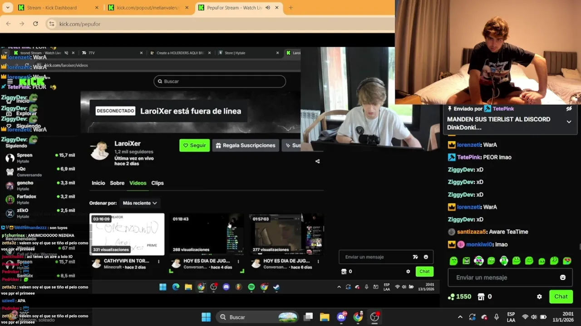Image resolution: width=581 pixels, height=326 pixels.
Task: Switch to the Clips tab
Action: [158, 183]
